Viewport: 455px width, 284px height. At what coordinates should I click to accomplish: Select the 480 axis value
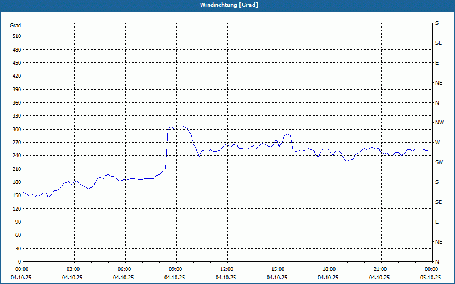[x=17, y=50]
